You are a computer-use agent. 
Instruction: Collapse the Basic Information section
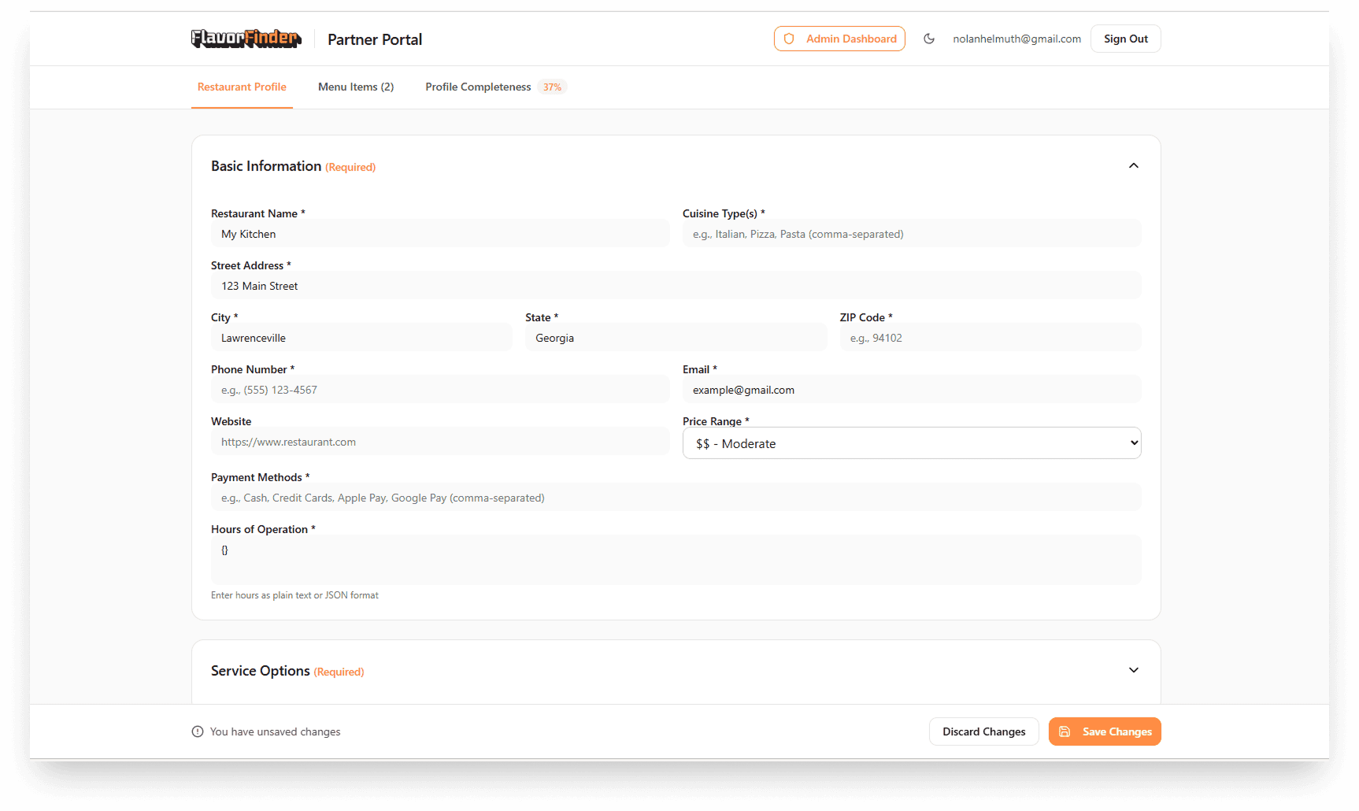(x=1134, y=165)
